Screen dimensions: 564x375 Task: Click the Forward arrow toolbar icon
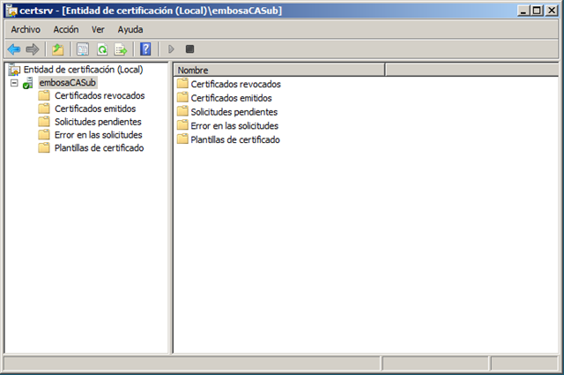[x=33, y=49]
